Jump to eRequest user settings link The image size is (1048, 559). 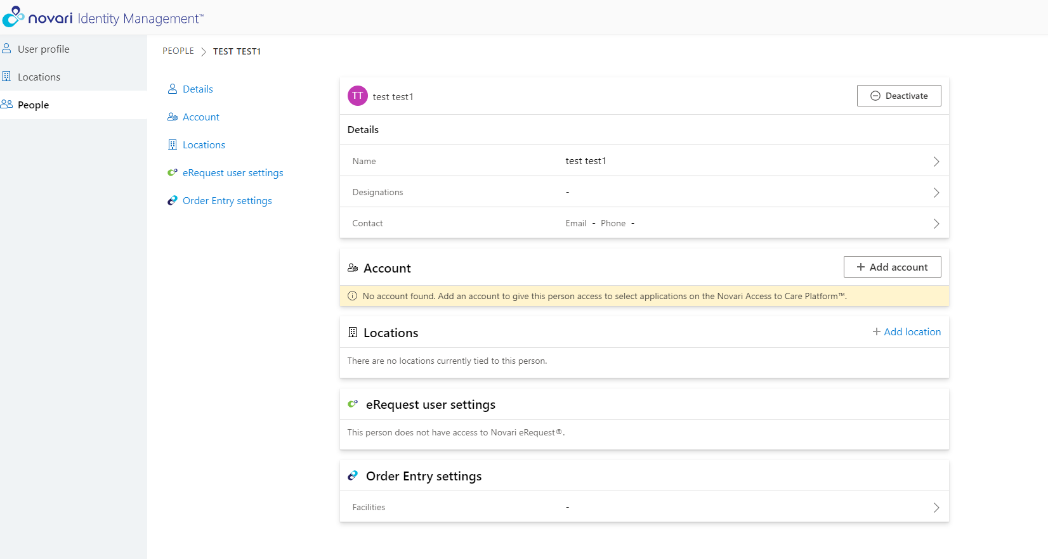pyautogui.click(x=233, y=173)
